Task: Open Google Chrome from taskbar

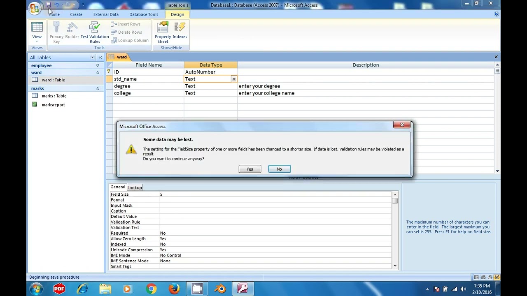Action: click(151, 289)
